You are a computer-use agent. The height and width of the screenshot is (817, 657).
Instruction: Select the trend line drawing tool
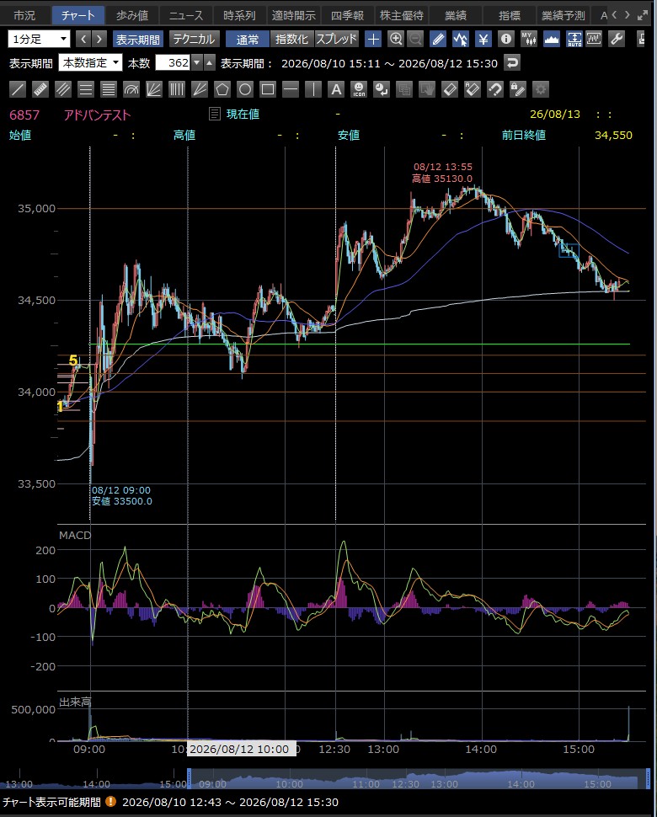coord(18,89)
